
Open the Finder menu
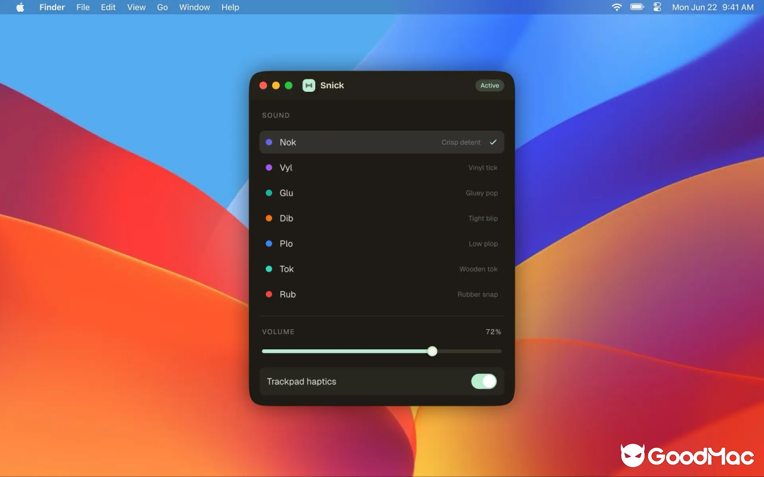click(52, 7)
